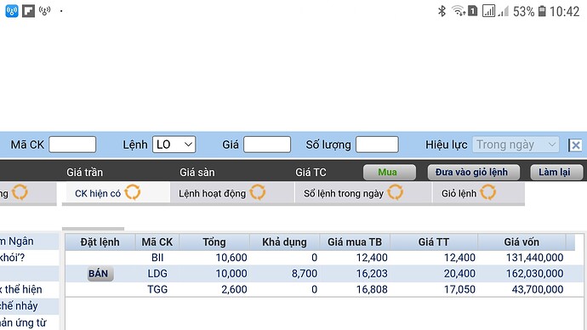Switch to Sổ lệnh trong ngày tab
This screenshot has height=330, width=587.
[363, 193]
